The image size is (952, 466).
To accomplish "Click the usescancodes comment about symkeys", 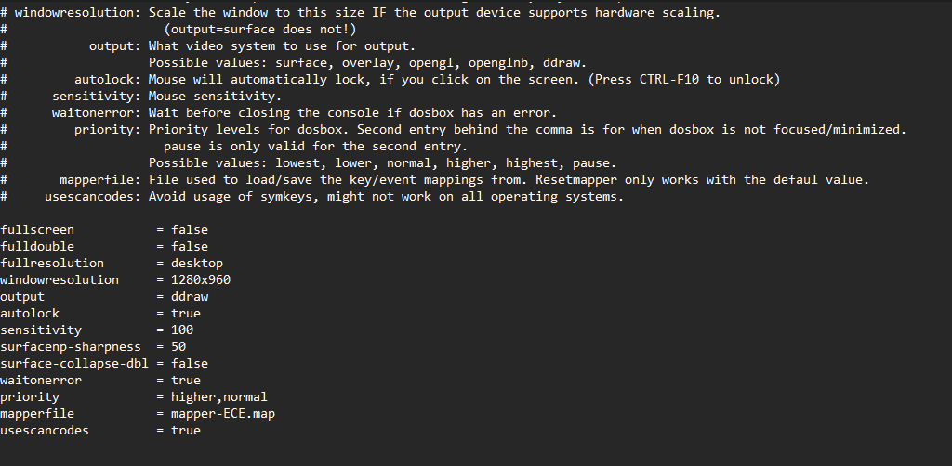I will pyautogui.click(x=312, y=197).
